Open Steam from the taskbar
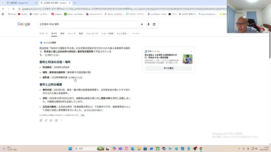The width and height of the screenshot is (271, 152). point(164,149)
